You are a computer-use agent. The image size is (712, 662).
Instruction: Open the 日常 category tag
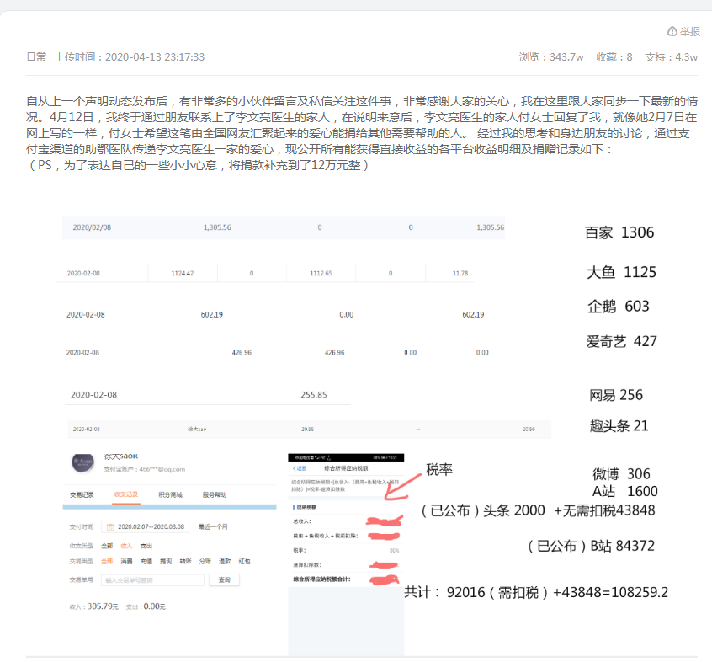click(36, 56)
